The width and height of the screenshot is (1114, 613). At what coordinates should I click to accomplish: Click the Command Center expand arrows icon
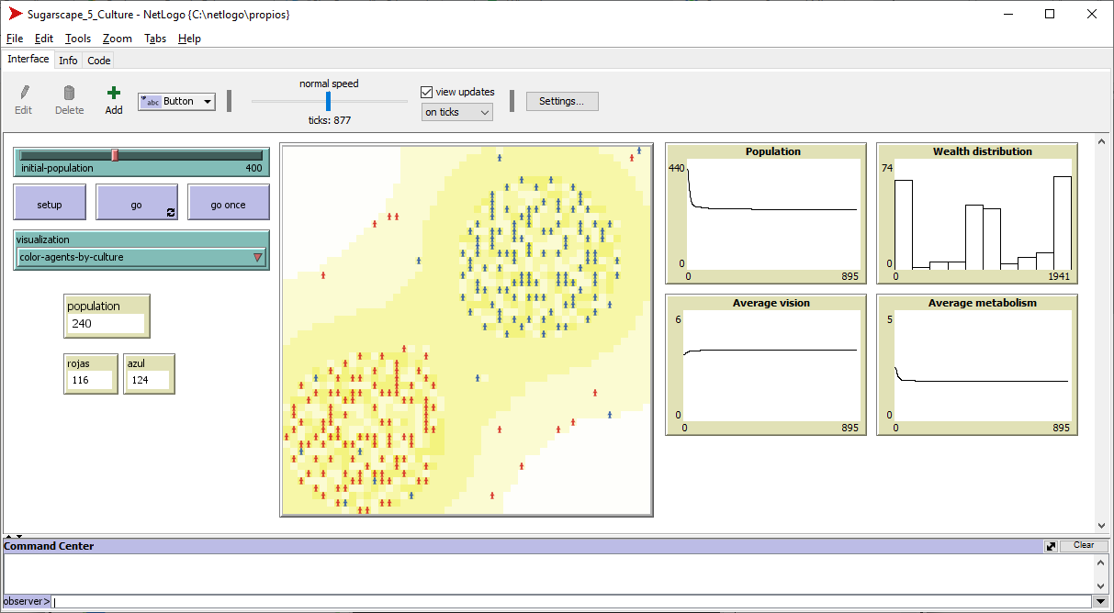1051,546
